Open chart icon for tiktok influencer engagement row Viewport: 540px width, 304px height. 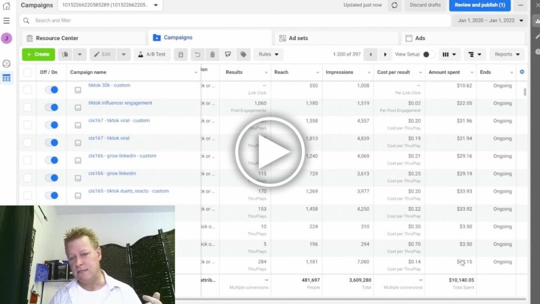point(78,108)
